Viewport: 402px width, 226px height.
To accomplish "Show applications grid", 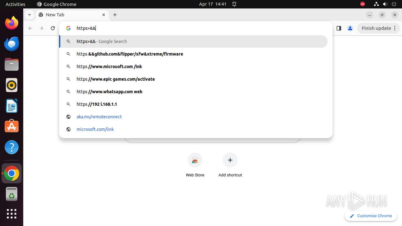I will coord(12,214).
